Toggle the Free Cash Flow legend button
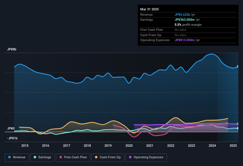This screenshot has height=166, width=243. pyautogui.click(x=73, y=157)
